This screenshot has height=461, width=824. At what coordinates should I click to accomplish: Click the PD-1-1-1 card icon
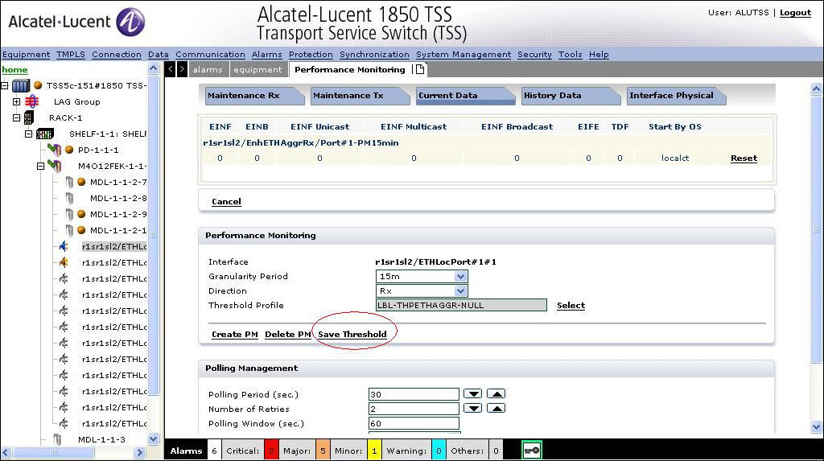coord(55,150)
